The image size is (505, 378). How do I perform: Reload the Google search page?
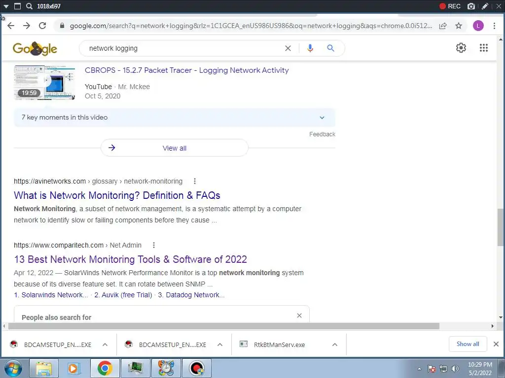coord(42,26)
